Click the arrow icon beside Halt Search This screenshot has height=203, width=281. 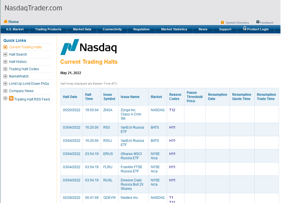click(x=5, y=54)
